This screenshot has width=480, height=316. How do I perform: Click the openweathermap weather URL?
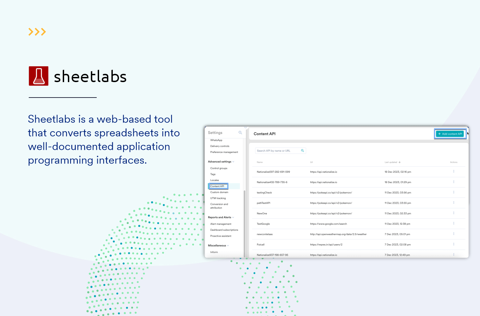[x=338, y=234]
